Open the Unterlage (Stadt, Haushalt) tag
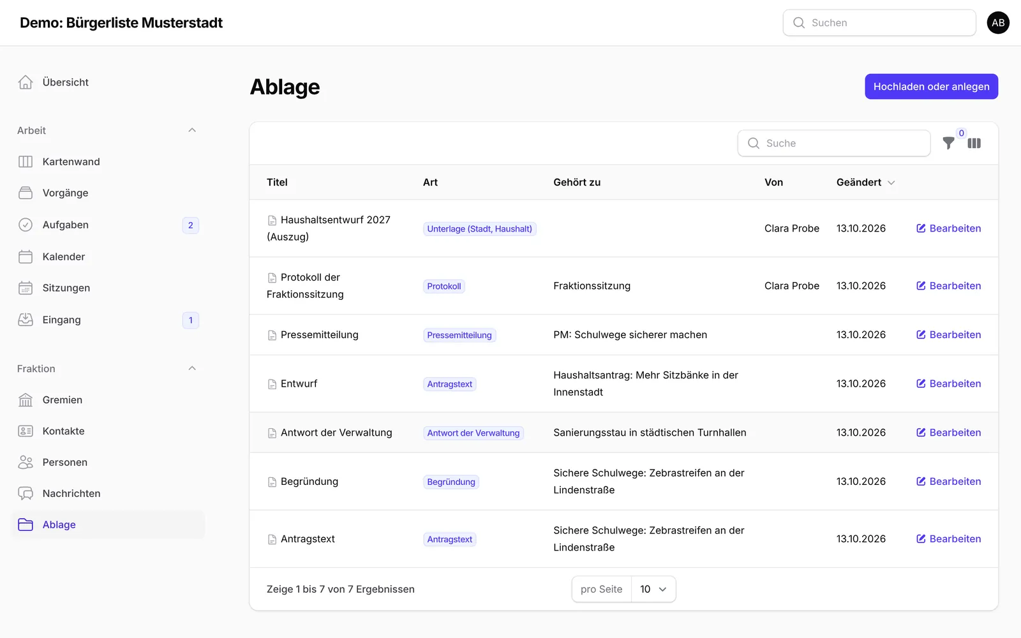 (480, 229)
